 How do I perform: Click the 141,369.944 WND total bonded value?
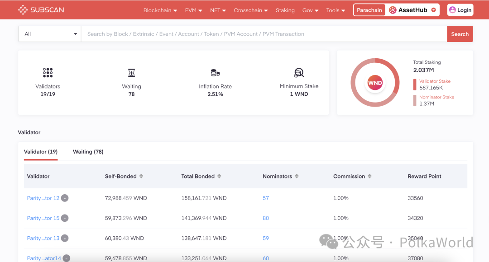coord(204,218)
